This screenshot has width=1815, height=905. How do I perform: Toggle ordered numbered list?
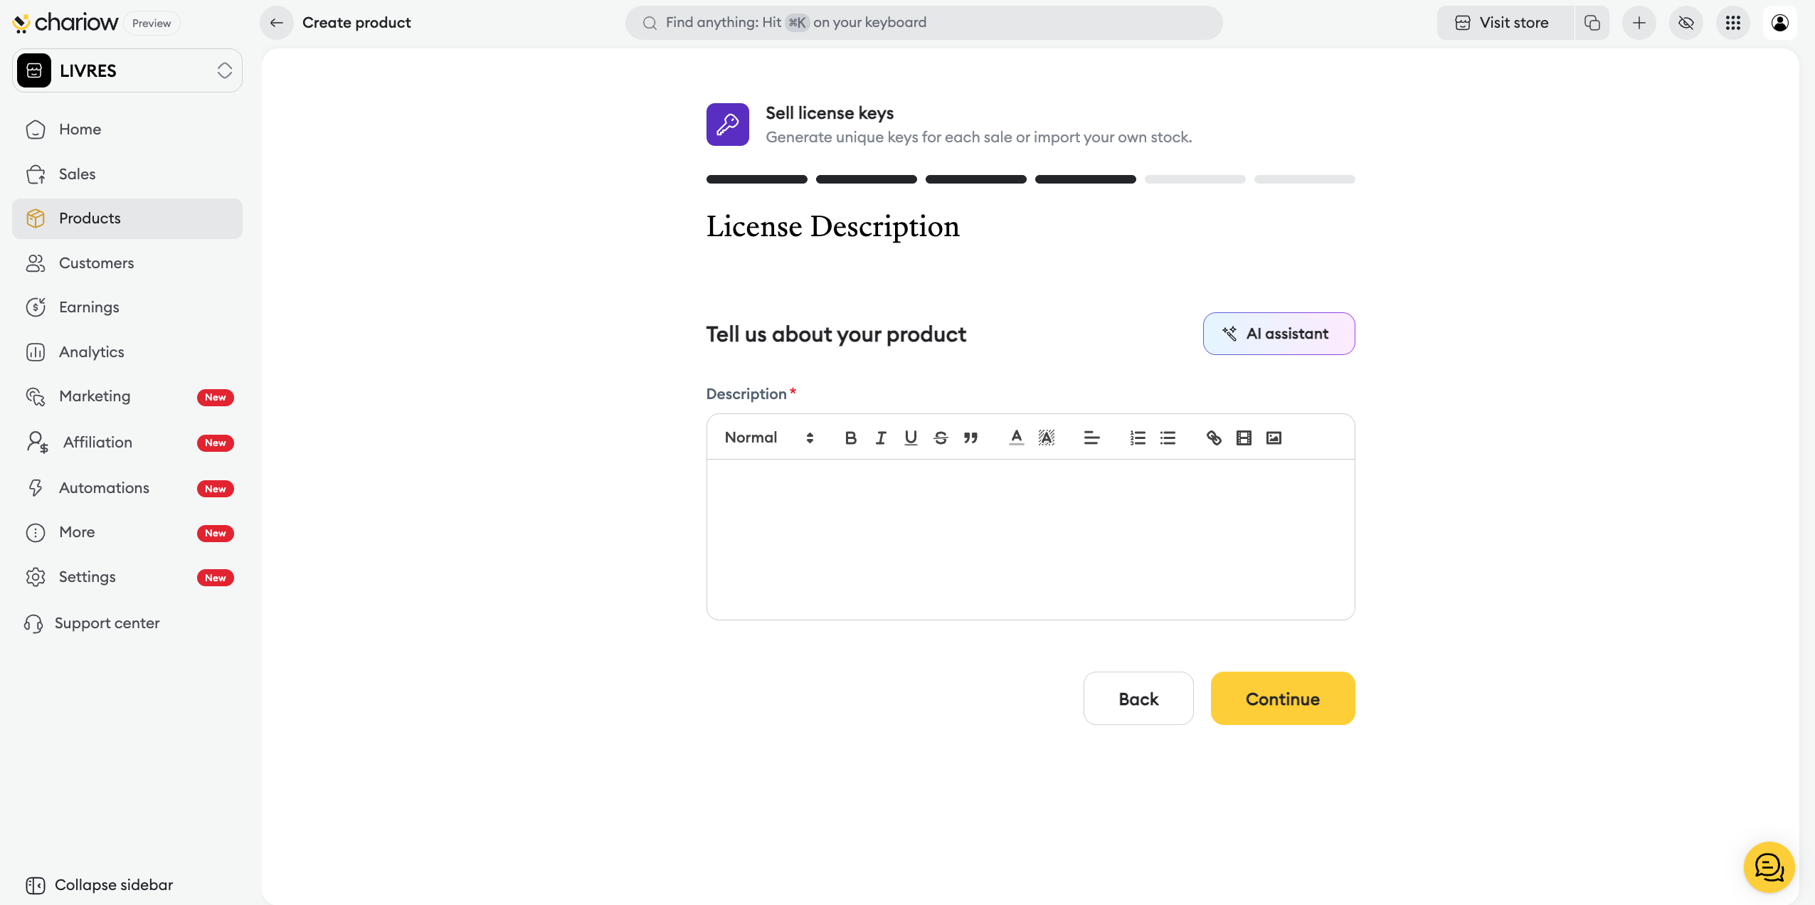tap(1138, 438)
